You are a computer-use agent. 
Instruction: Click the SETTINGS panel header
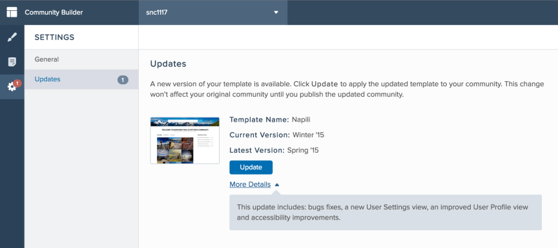pos(54,37)
